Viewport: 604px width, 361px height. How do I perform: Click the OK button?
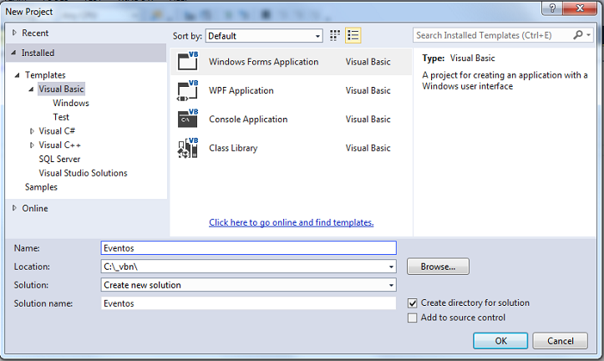point(500,341)
